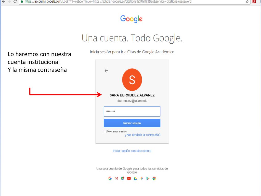Reload the page with refresh icon
The width and height of the screenshot is (261, 196).
(15, 2)
